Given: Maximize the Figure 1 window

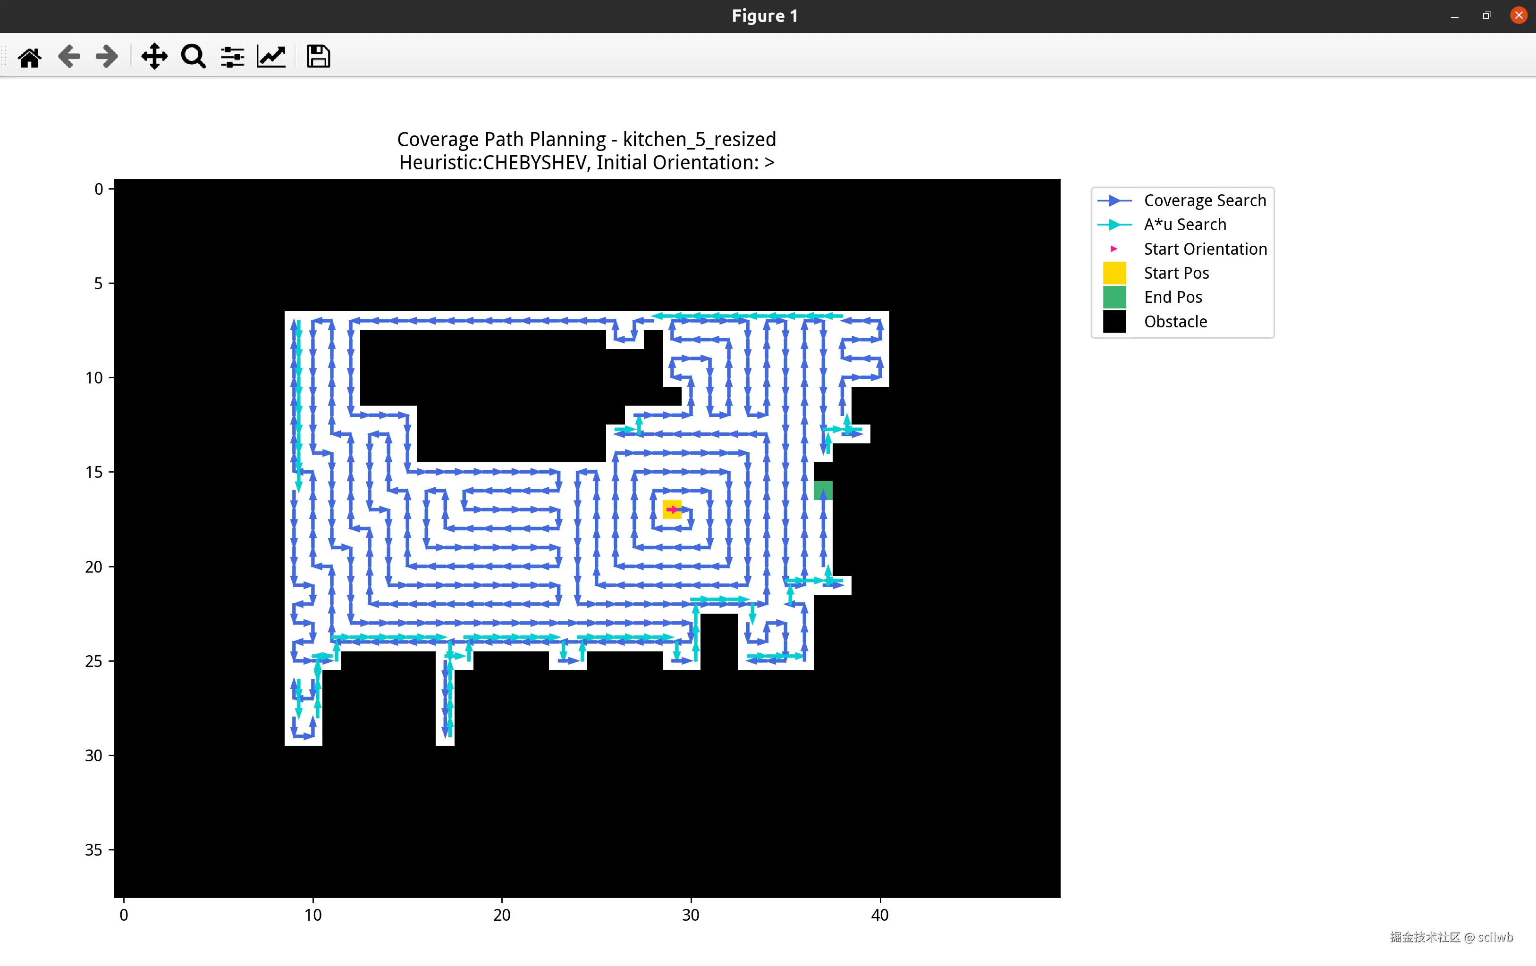Looking at the screenshot, I should point(1486,16).
